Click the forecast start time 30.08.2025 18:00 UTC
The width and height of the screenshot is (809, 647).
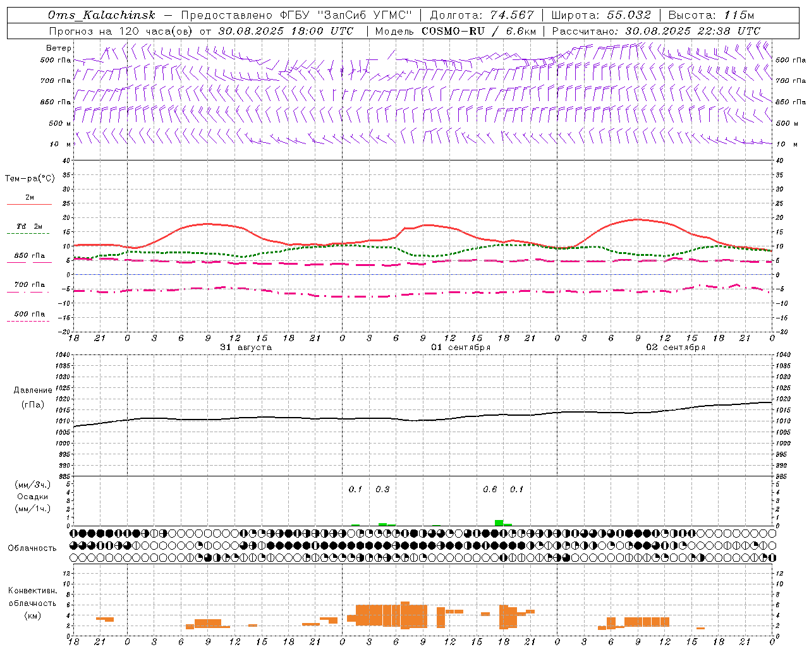[286, 31]
